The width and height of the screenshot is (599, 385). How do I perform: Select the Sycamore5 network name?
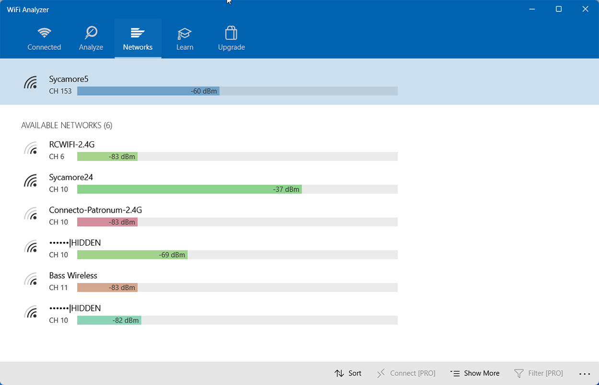[69, 79]
